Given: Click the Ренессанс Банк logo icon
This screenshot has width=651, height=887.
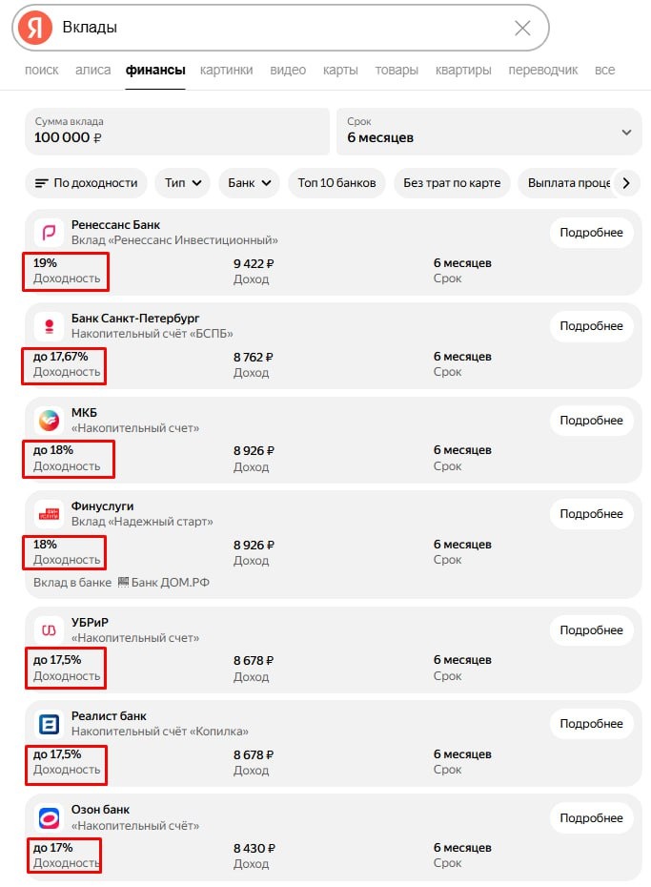Looking at the screenshot, I should [49, 233].
